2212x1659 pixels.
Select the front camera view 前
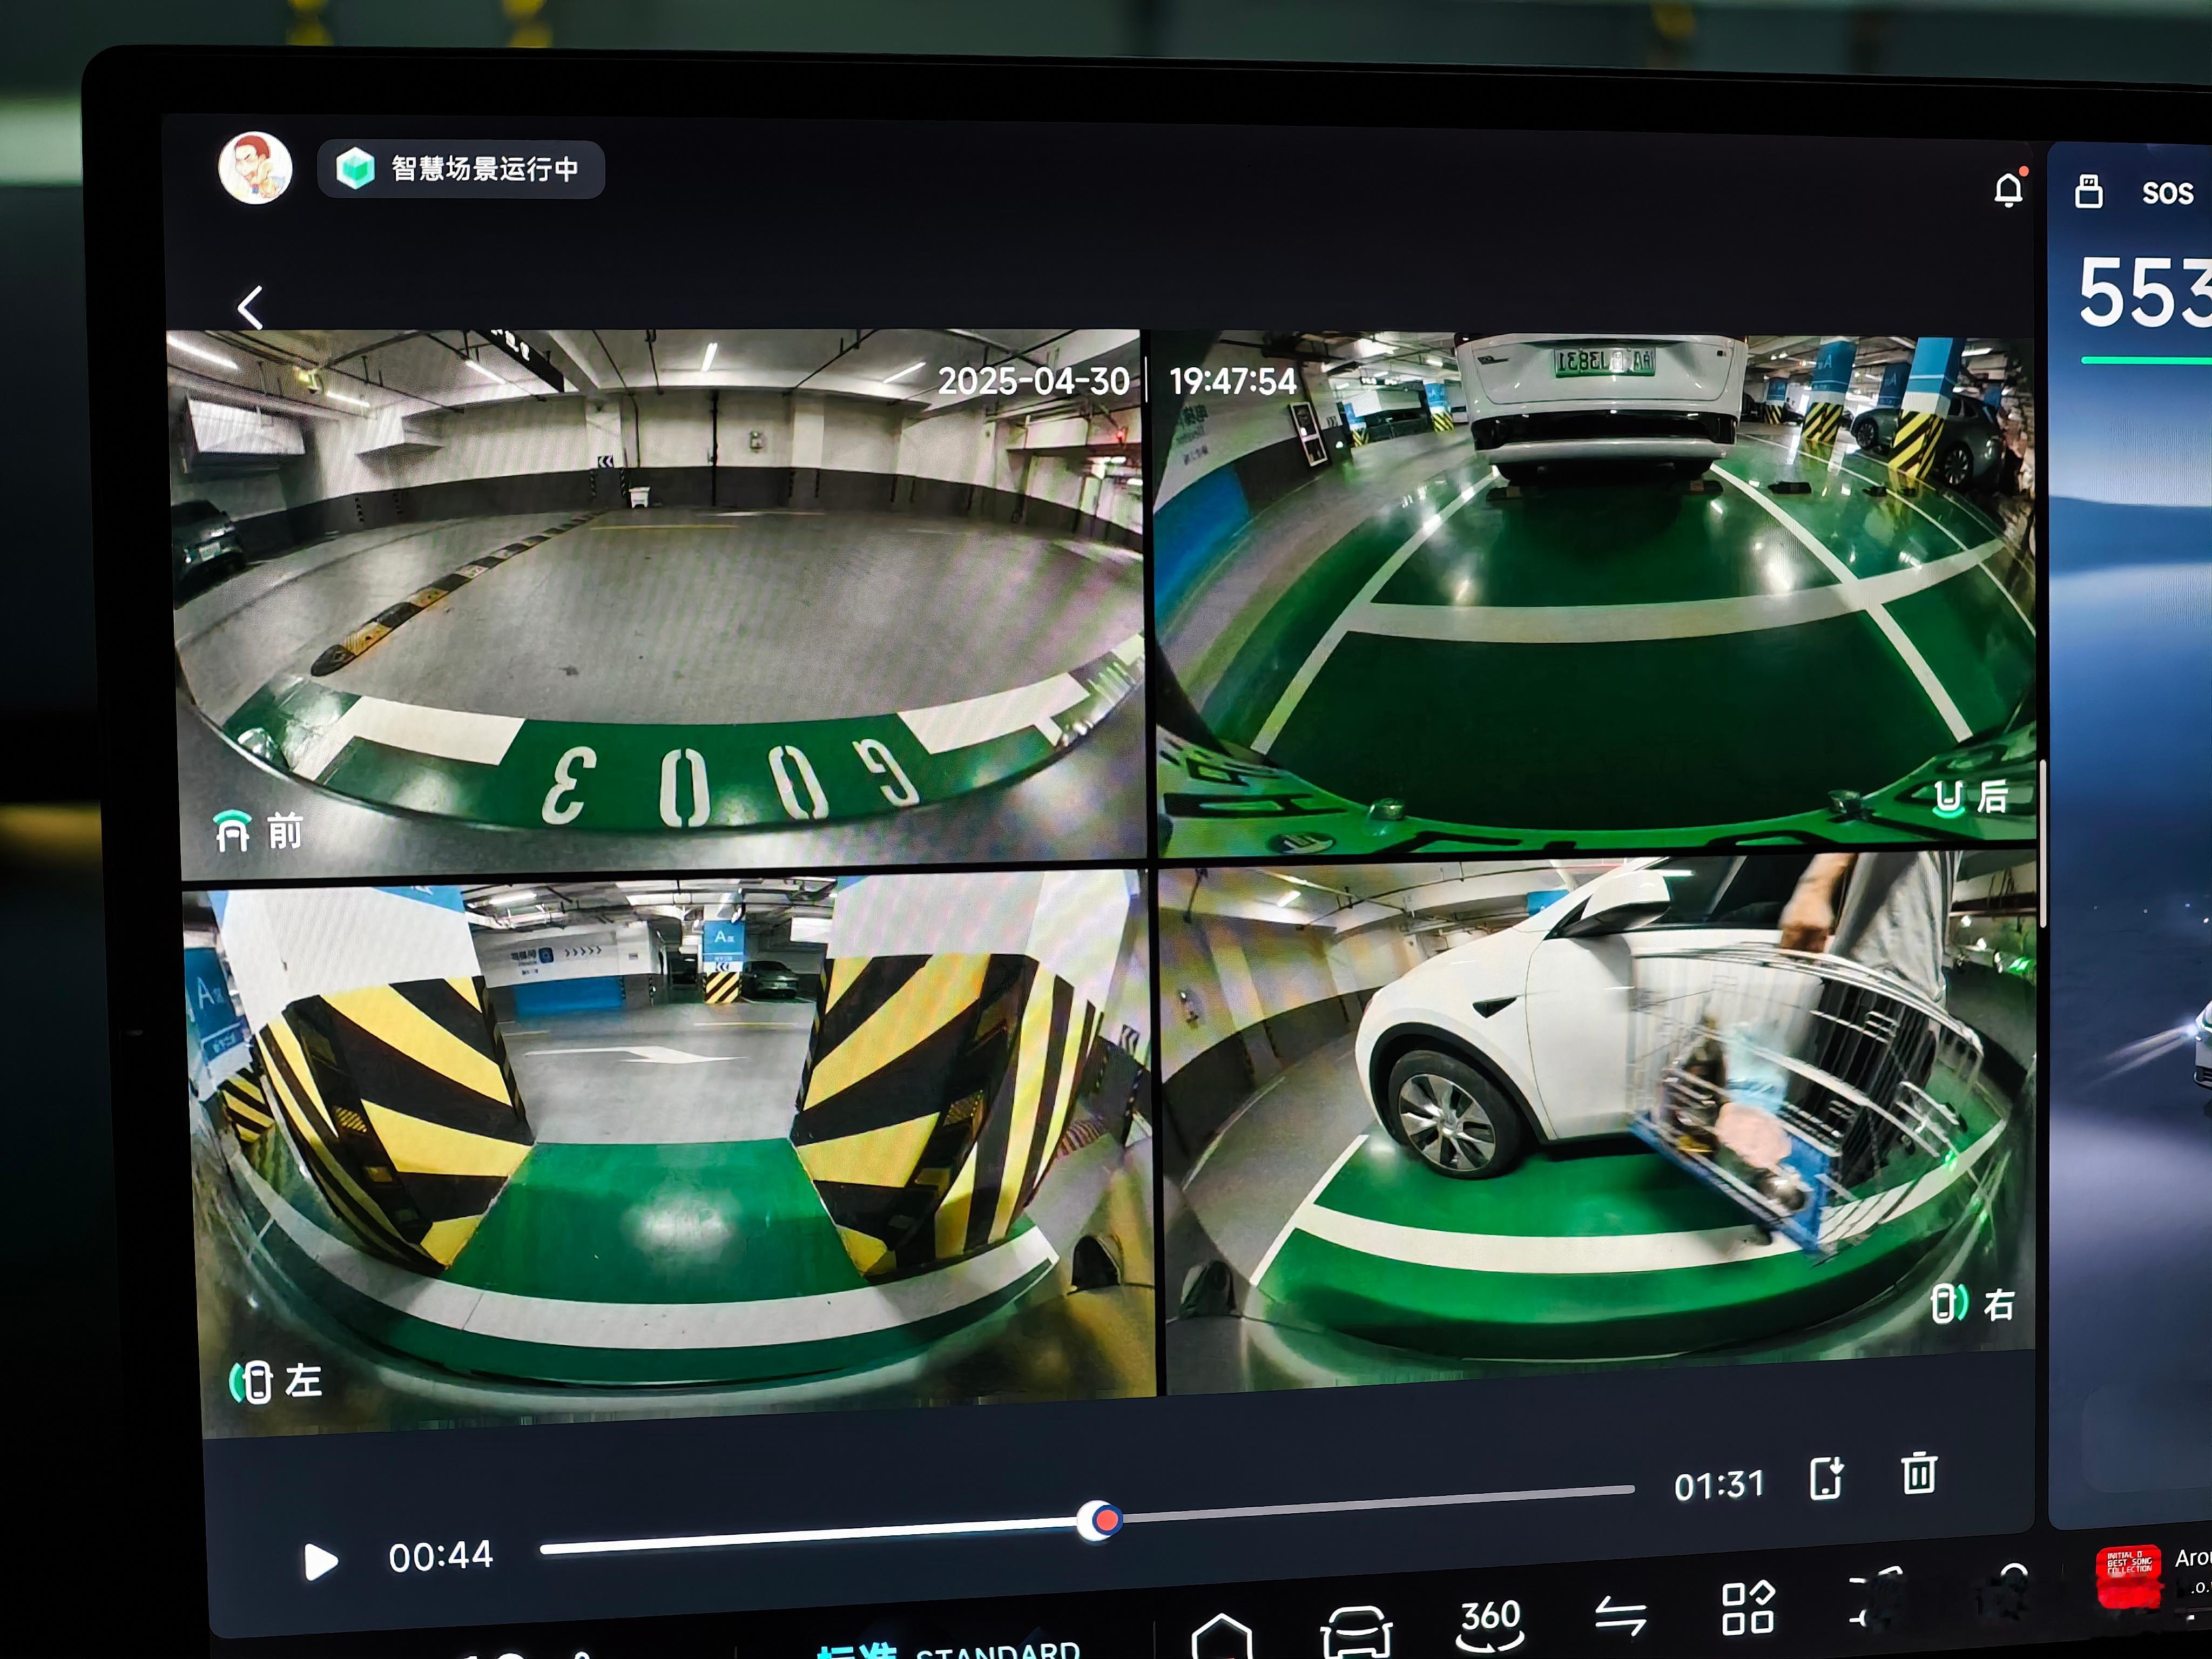[259, 831]
